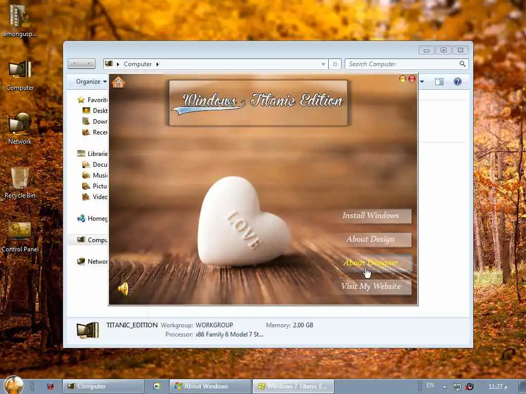
Task: Open the Pictures library in the navigation pane
Action: 95,186
